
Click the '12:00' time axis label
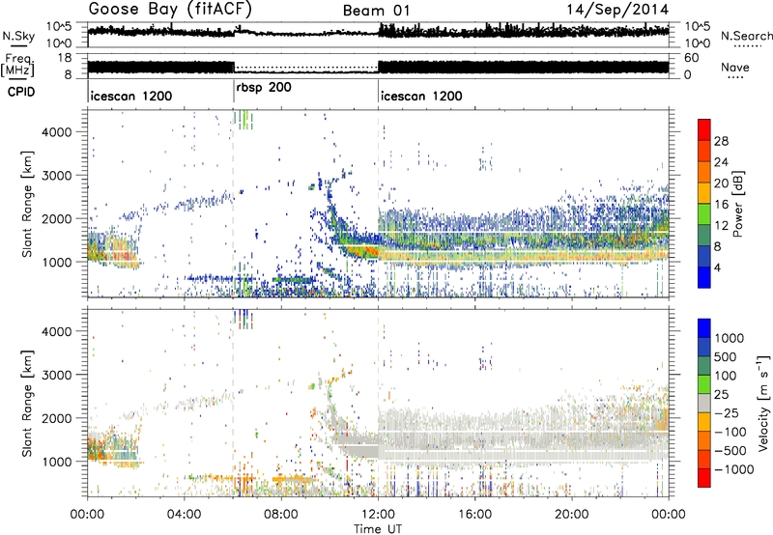pos(378,515)
